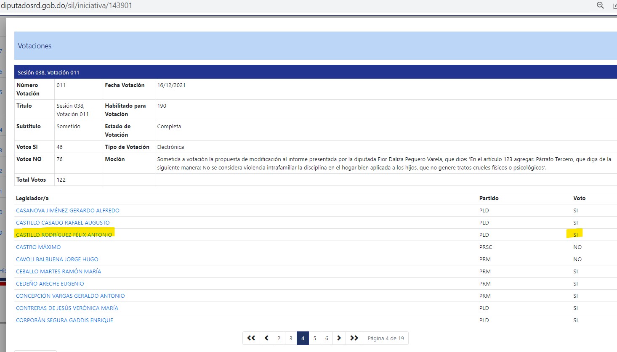Open Contreras de Jesús Verónica María link
Image resolution: width=617 pixels, height=352 pixels.
pos(67,308)
